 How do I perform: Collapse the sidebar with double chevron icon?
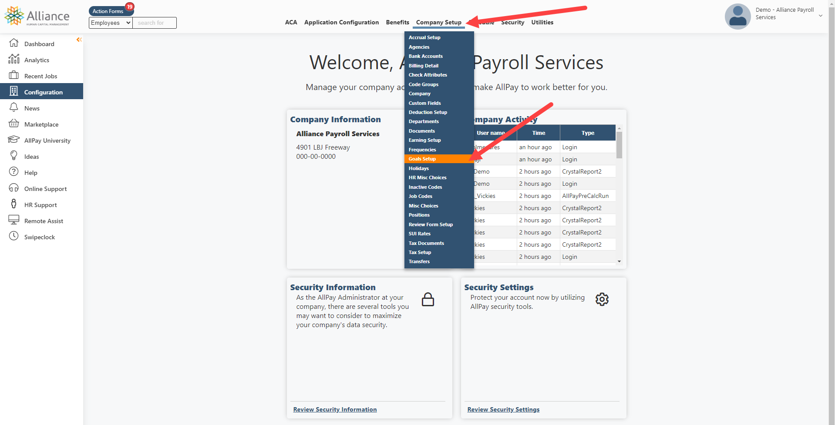pos(79,40)
